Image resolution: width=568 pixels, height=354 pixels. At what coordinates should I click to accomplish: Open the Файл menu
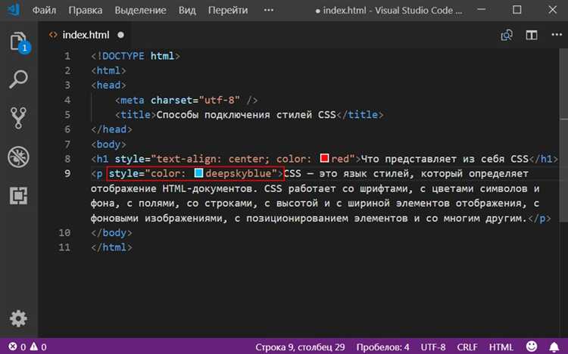[x=42, y=11]
